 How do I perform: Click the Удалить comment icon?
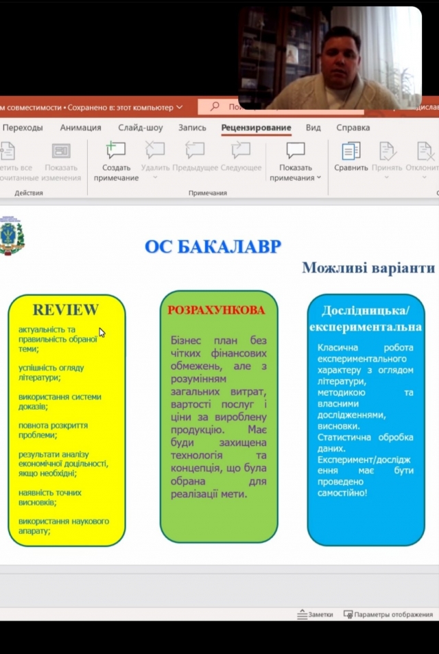tap(154, 150)
